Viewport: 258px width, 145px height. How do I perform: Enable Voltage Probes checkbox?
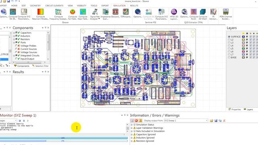pos(16,46)
